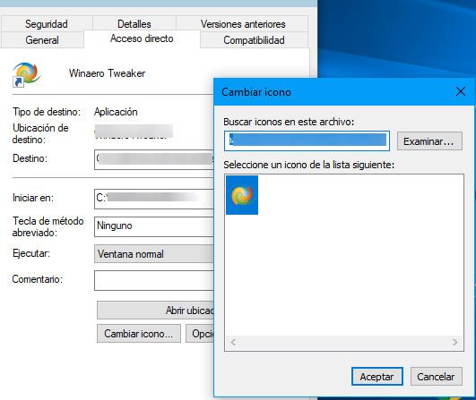Click the right scroll arrow in icon list

coord(454,343)
